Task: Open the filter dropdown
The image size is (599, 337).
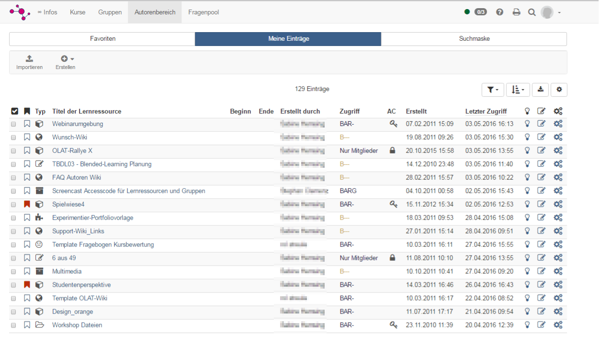Action: click(493, 90)
